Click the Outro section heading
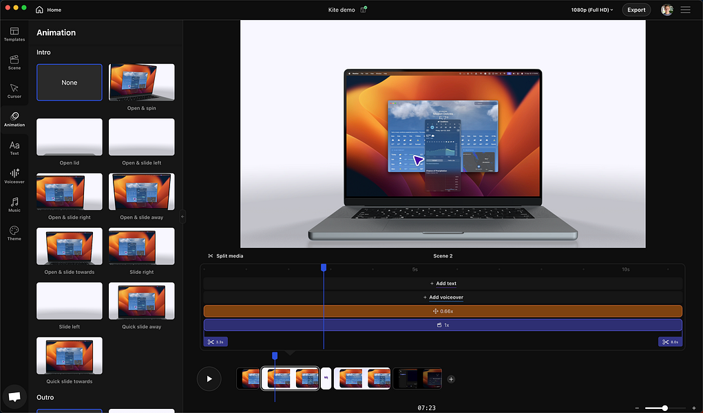The height and width of the screenshot is (413, 703). click(45, 397)
